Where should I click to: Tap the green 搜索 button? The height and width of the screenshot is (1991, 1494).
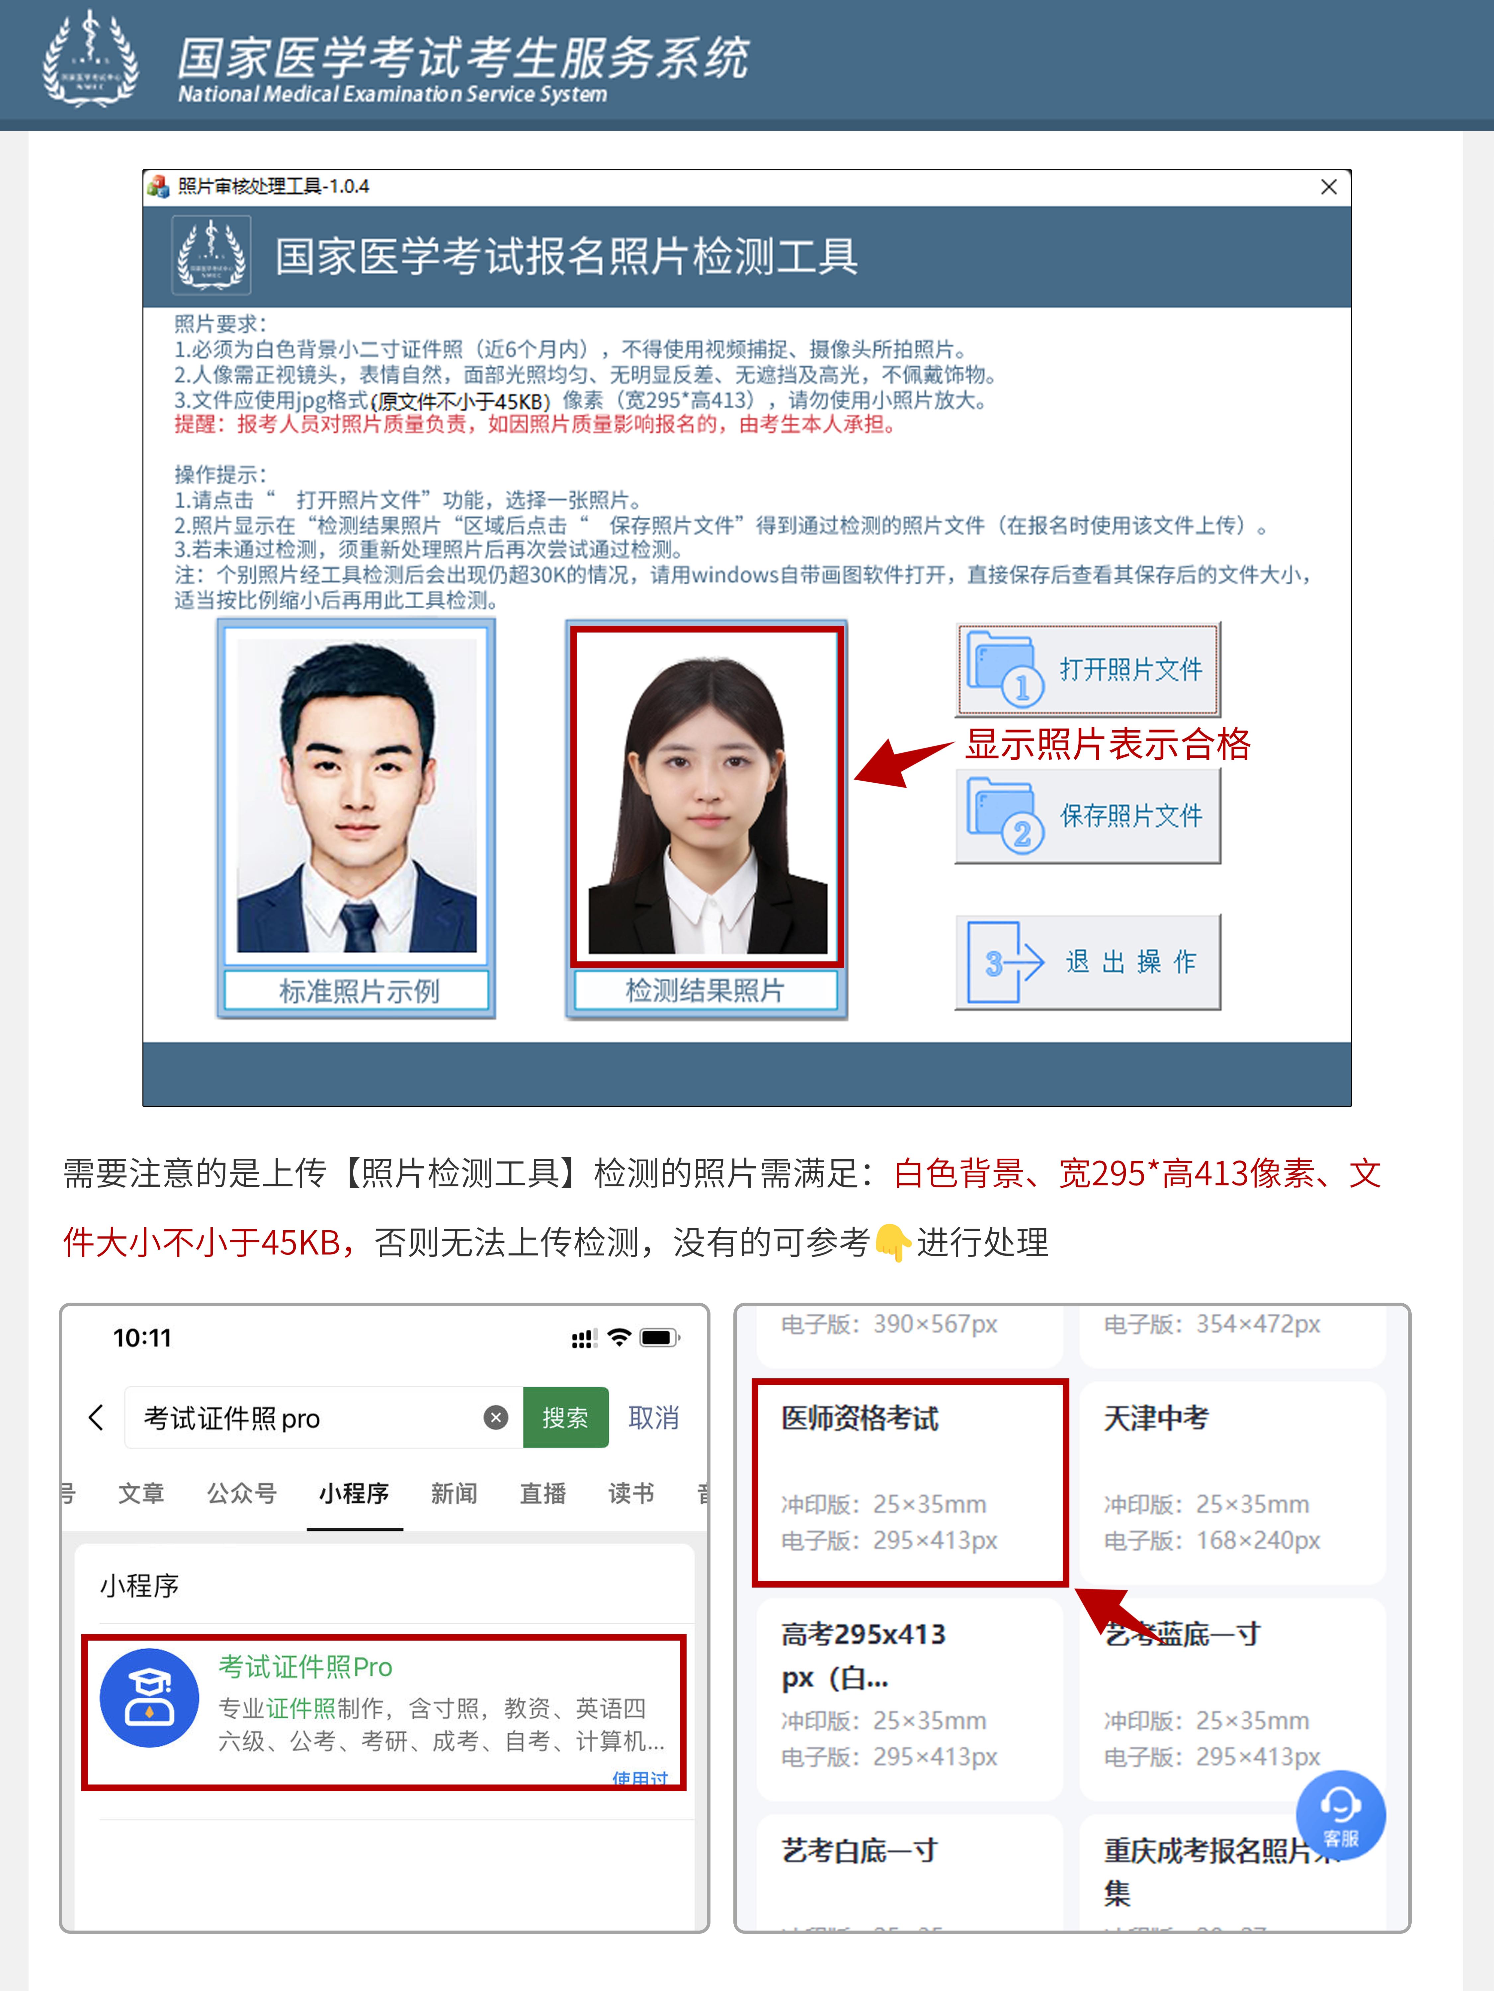[x=565, y=1418]
